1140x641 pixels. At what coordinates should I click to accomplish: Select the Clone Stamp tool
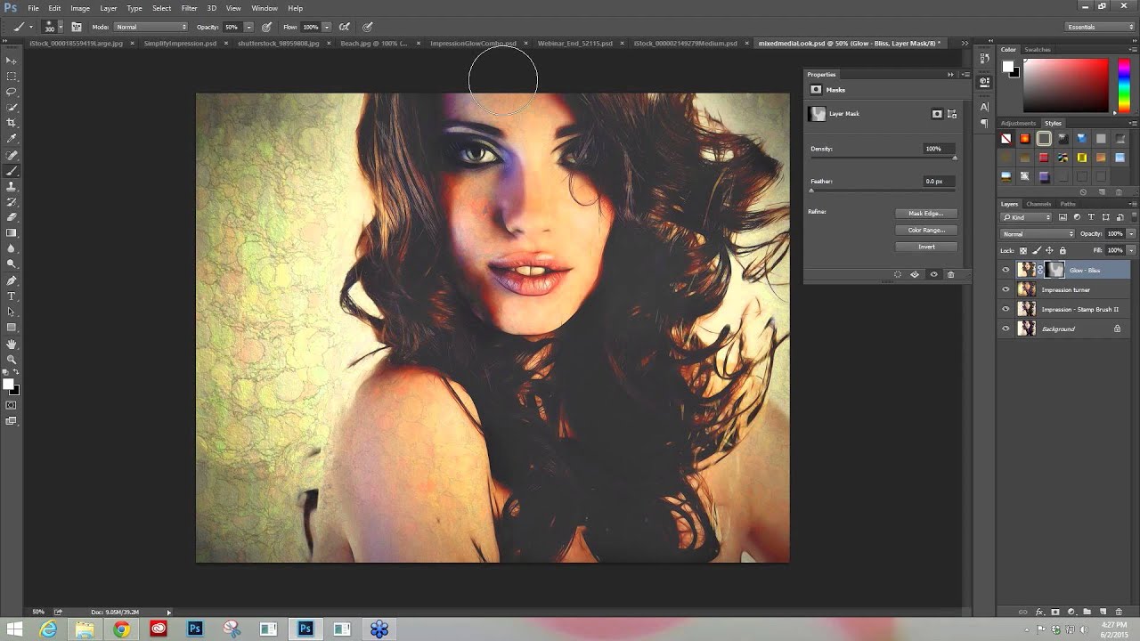pyautogui.click(x=12, y=186)
